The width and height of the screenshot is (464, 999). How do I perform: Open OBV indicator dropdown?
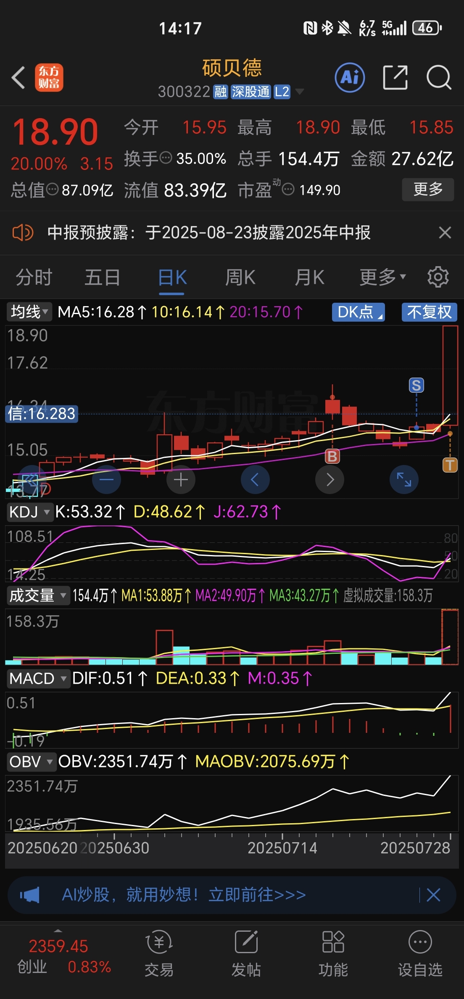[32, 762]
